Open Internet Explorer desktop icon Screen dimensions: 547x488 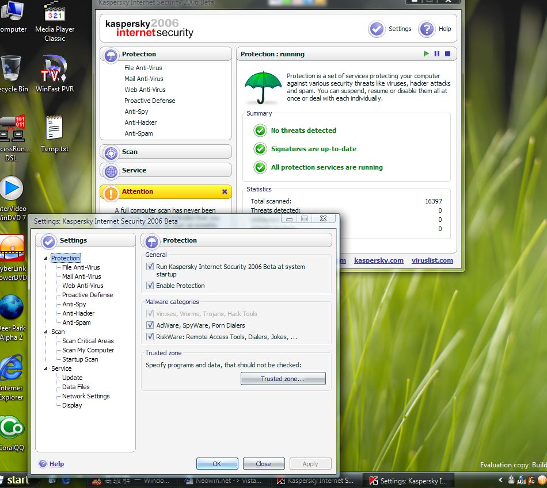click(12, 378)
